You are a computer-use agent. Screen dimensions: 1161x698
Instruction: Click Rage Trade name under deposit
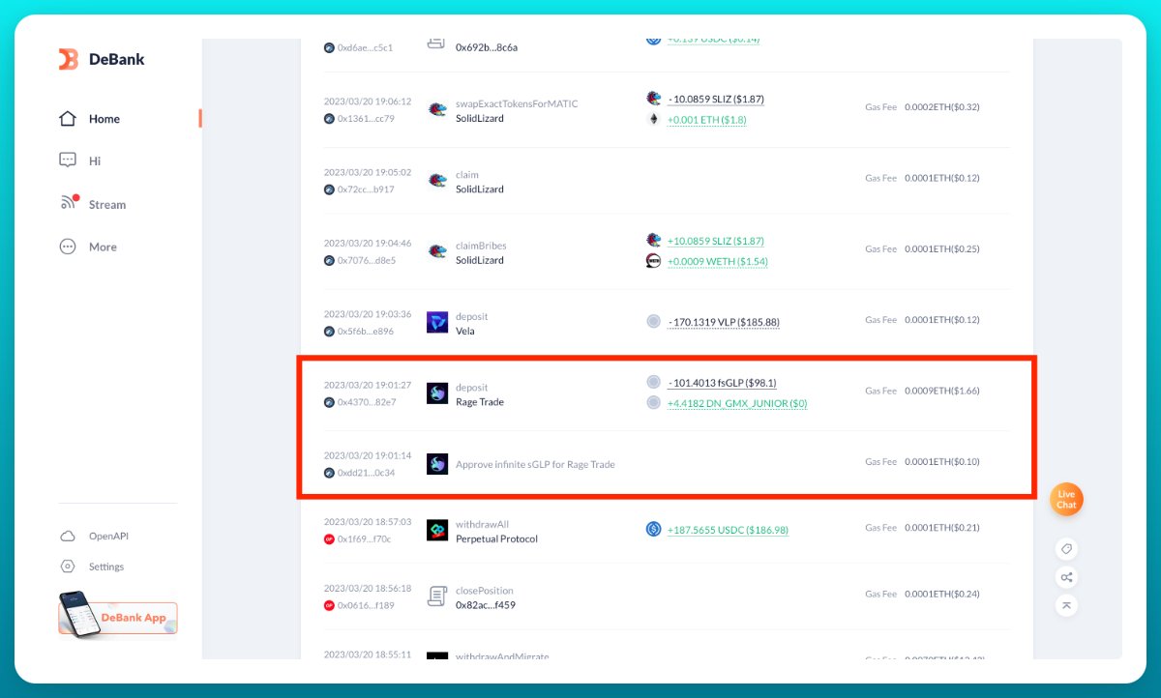click(x=480, y=402)
